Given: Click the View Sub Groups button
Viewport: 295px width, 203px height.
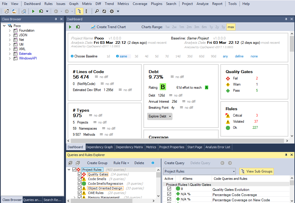Looking at the screenshot, I should [256, 171].
